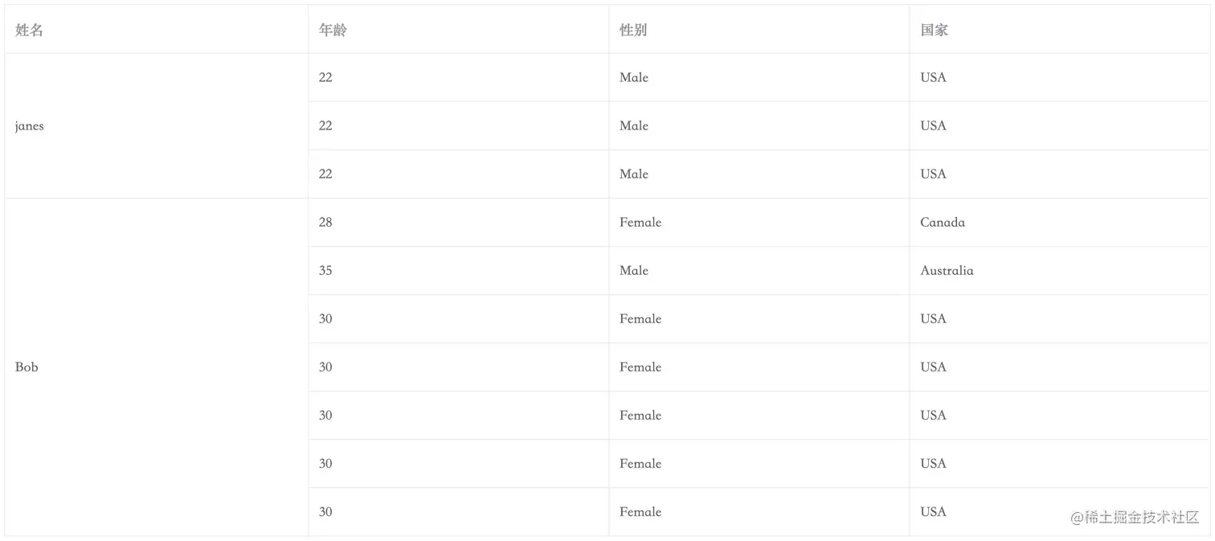This screenshot has height=541, width=1215.
Task: Click USA in the third janes row
Action: [x=1060, y=174]
